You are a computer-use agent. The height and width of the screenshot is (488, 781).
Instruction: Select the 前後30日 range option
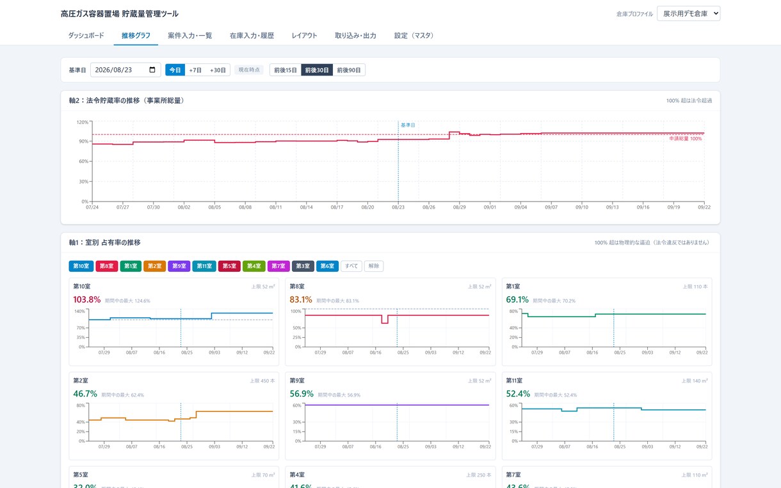[317, 70]
